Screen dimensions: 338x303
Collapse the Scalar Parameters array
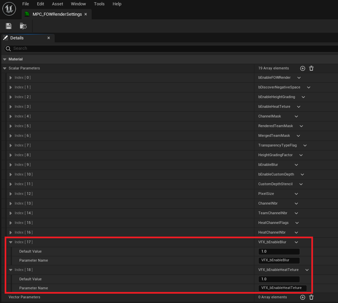(x=5, y=68)
